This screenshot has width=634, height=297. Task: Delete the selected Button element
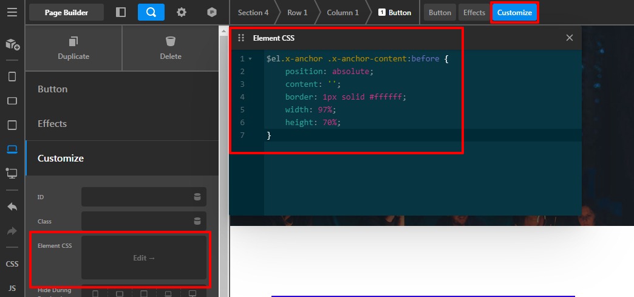[x=171, y=49]
